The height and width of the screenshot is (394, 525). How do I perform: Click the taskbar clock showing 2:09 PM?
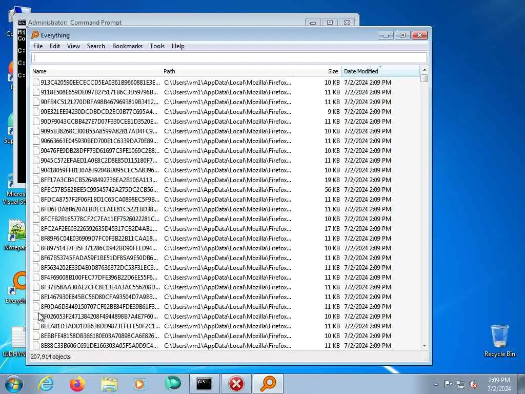[x=499, y=384]
